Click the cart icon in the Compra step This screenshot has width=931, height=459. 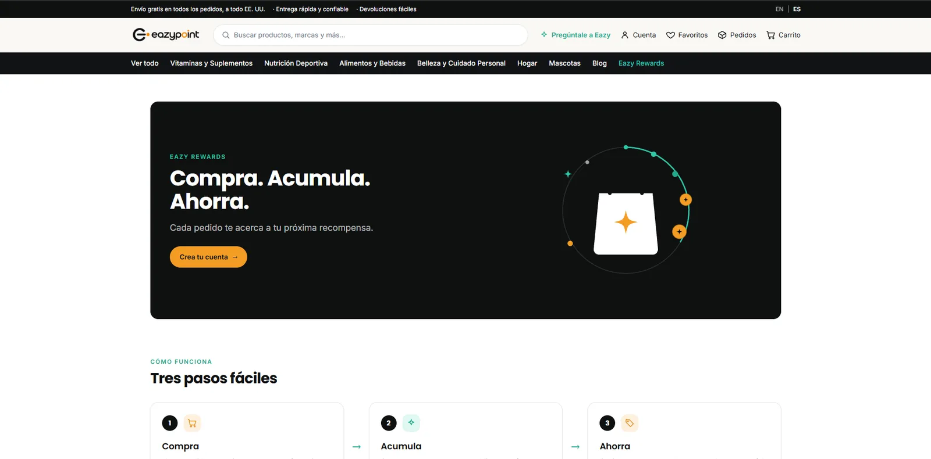[192, 423]
